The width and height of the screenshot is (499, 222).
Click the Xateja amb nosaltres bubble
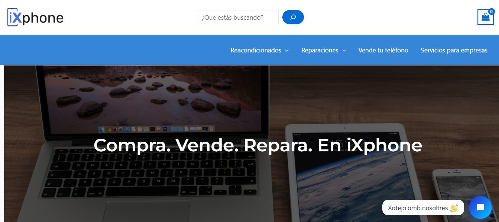(x=423, y=207)
